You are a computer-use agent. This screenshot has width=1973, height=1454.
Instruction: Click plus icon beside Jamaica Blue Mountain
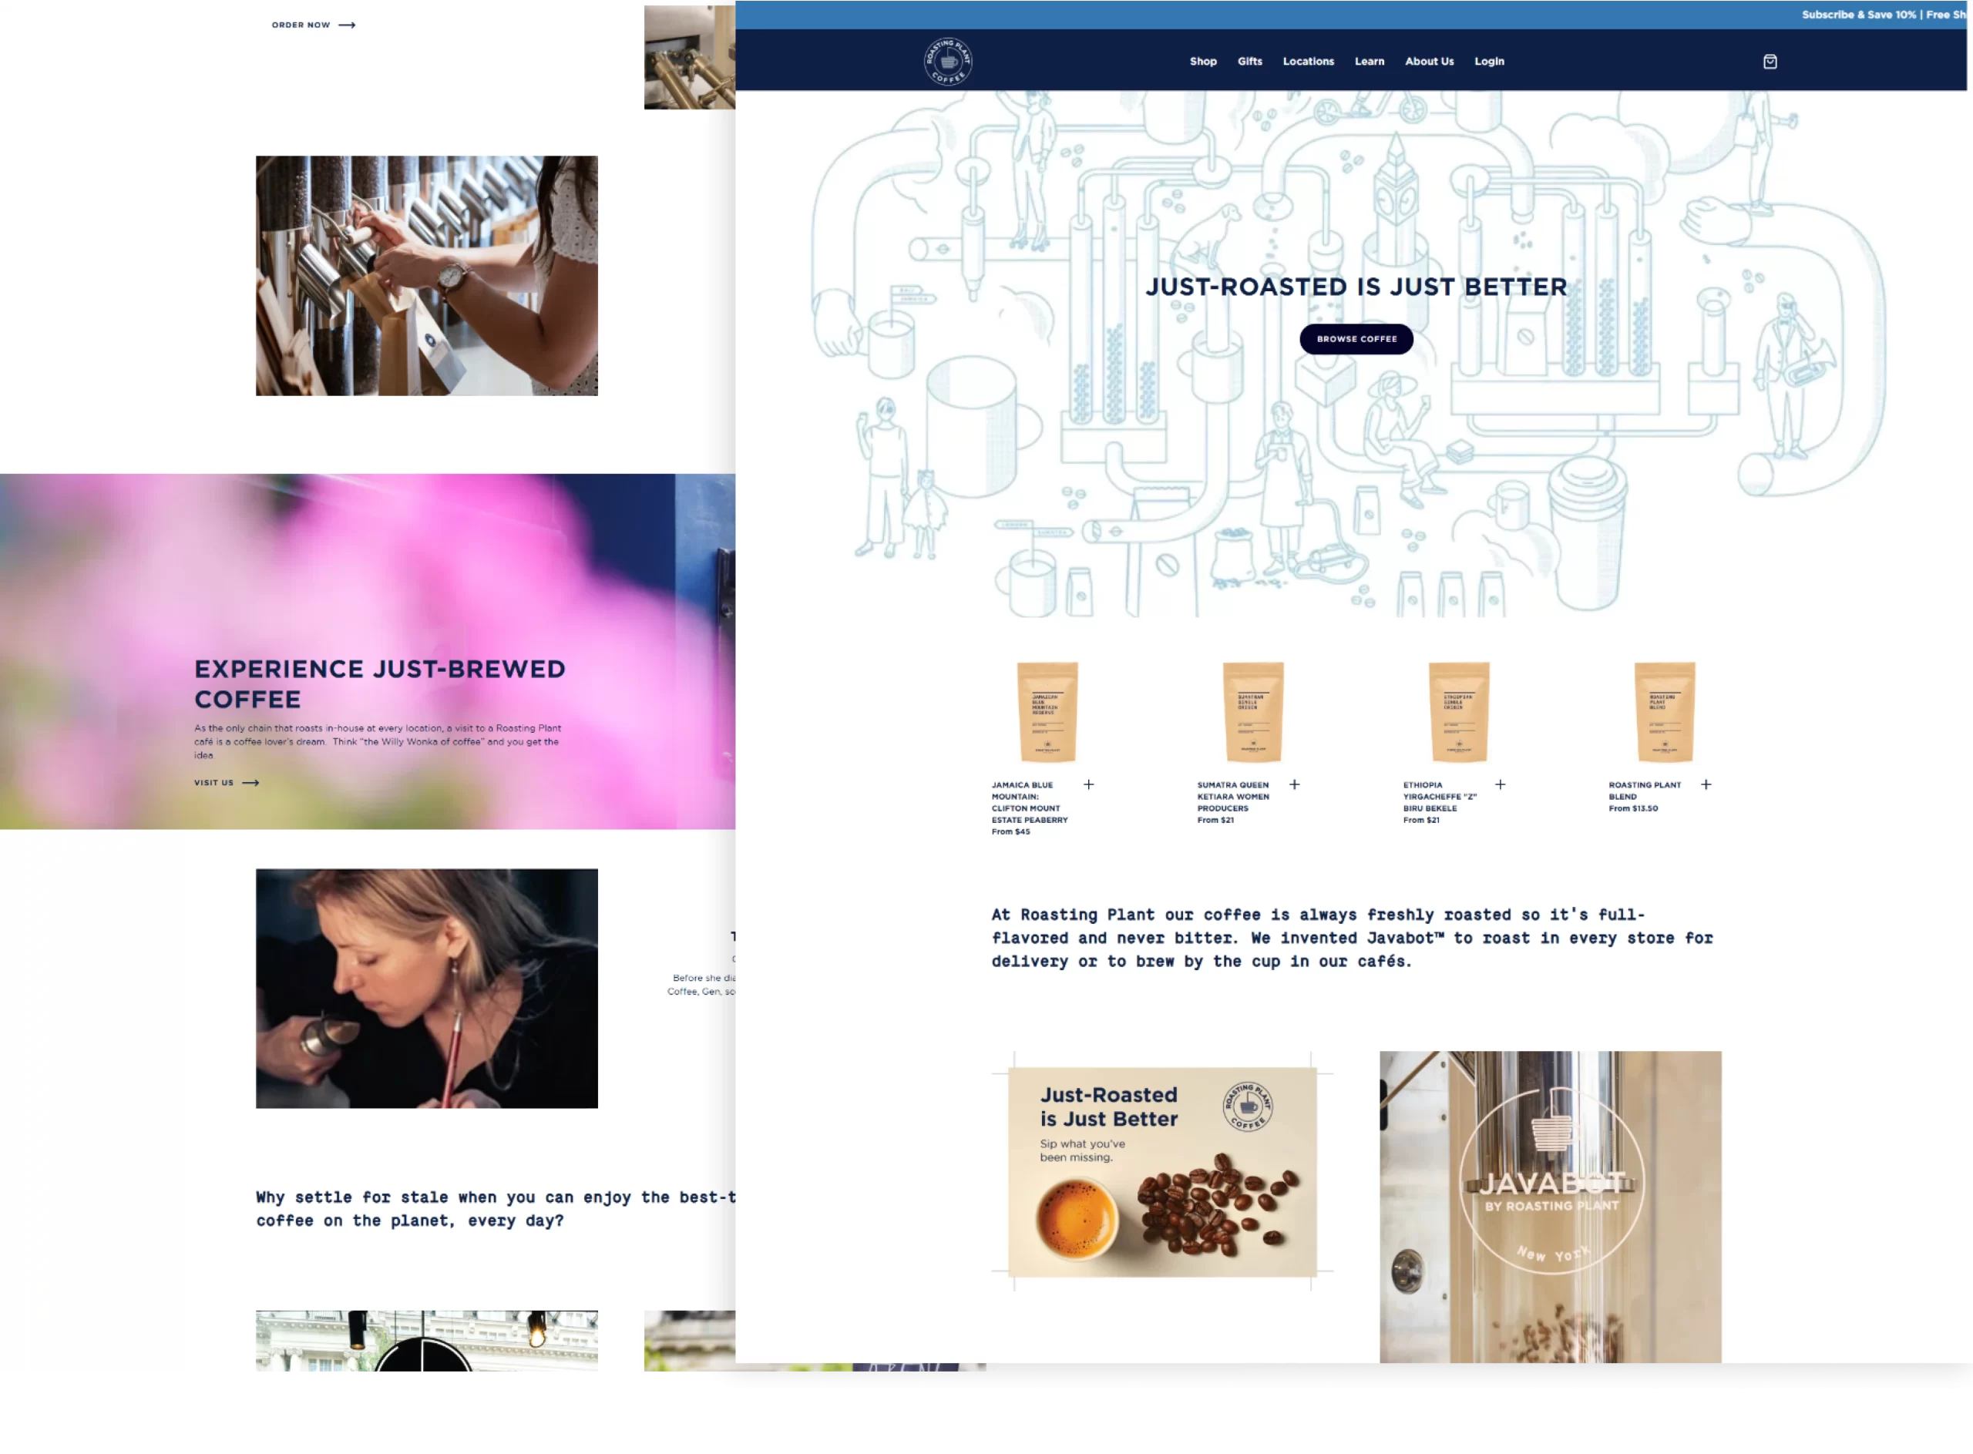tap(1088, 784)
